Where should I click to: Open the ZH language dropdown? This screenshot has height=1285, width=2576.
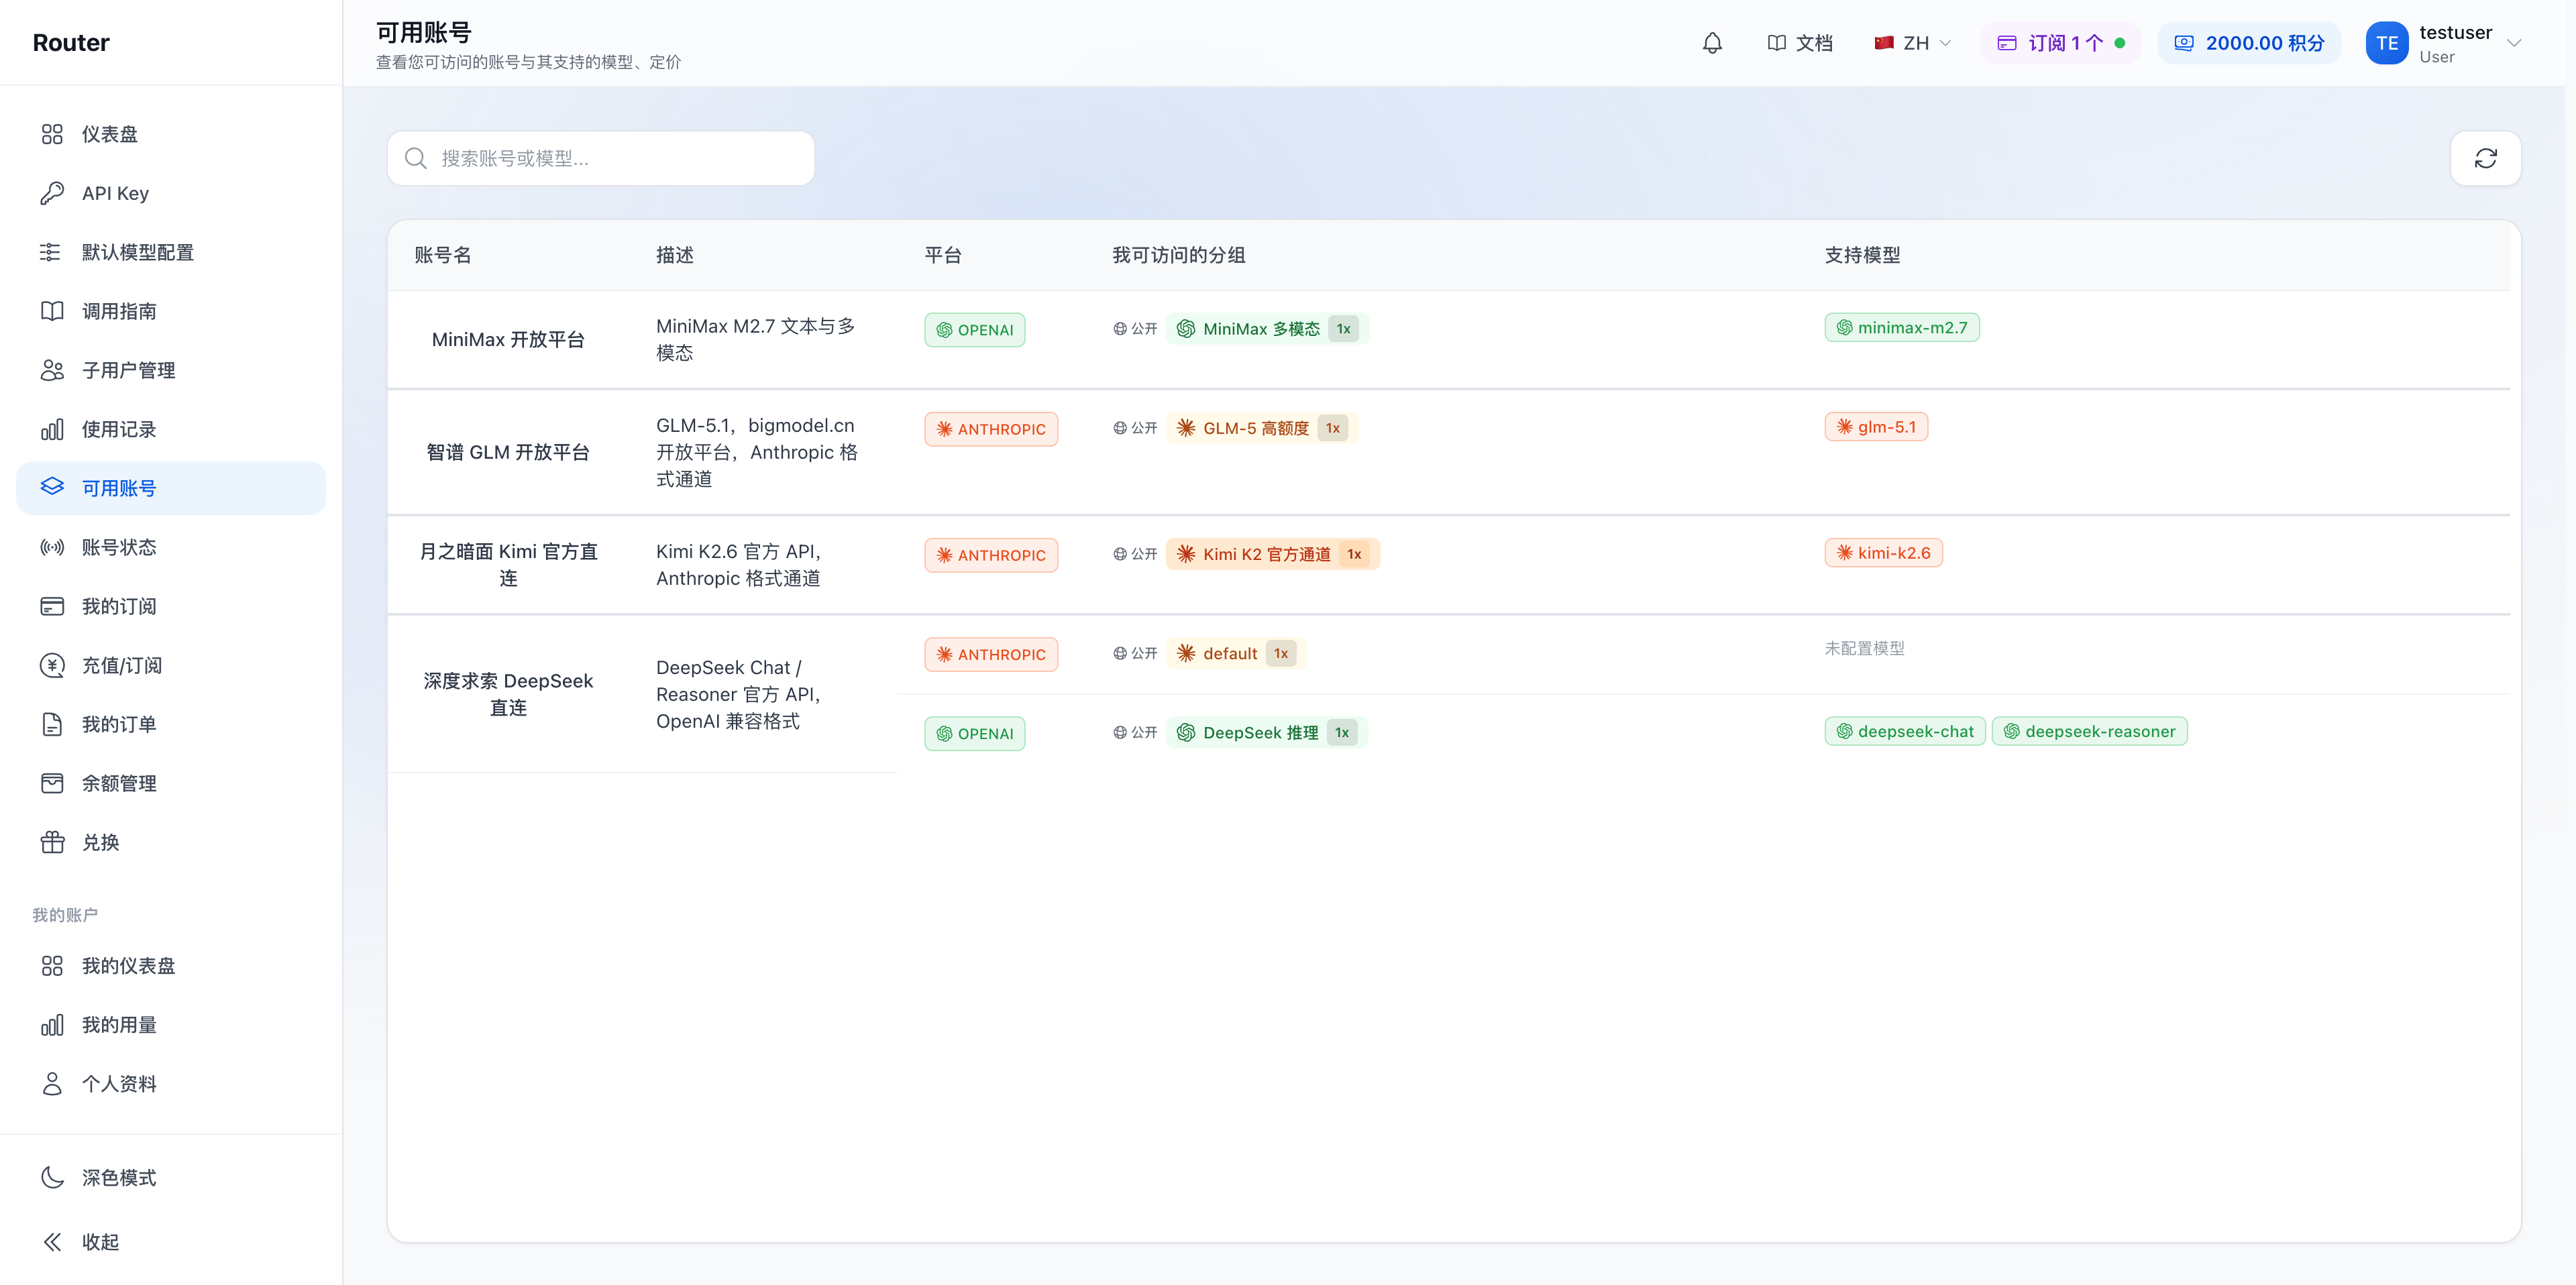coord(1912,43)
